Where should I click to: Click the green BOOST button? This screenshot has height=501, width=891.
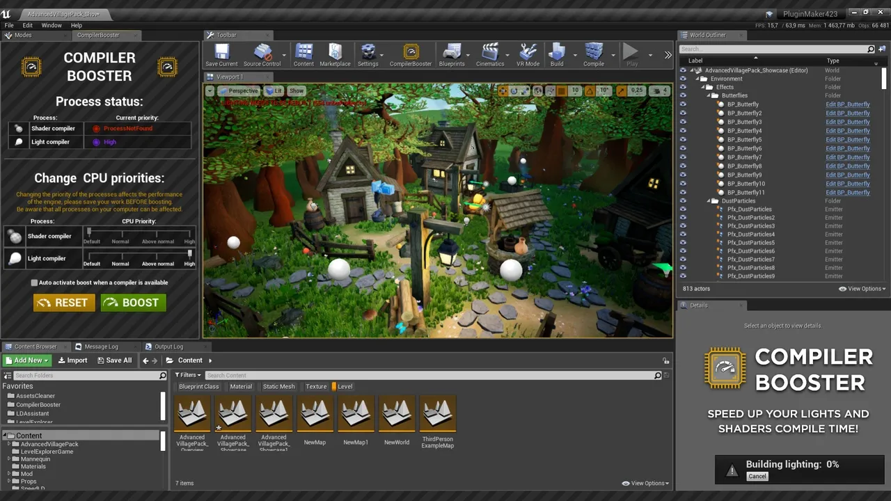tap(133, 303)
